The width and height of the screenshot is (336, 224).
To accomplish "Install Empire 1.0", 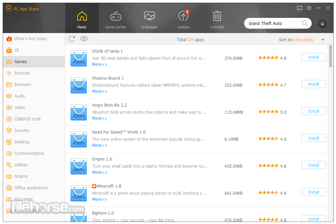I will tap(313, 165).
